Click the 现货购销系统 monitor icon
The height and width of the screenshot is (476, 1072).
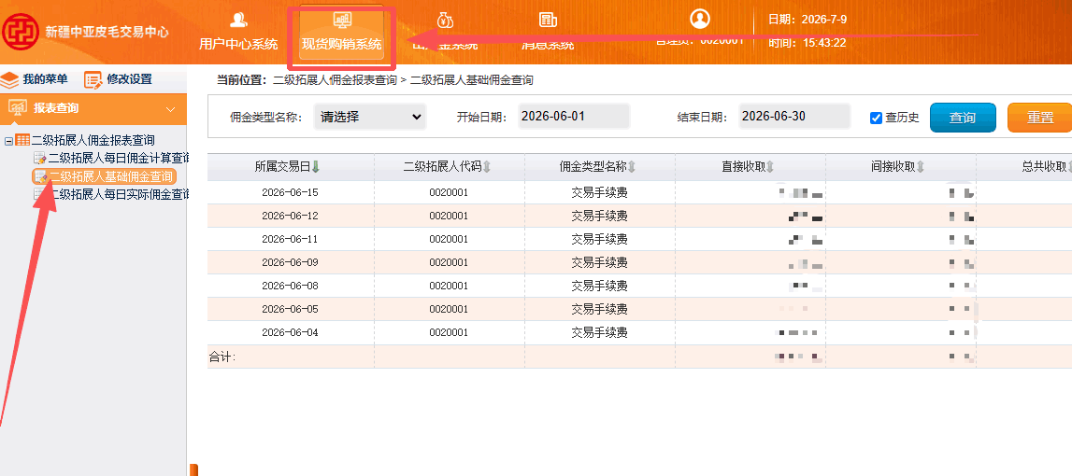342,20
